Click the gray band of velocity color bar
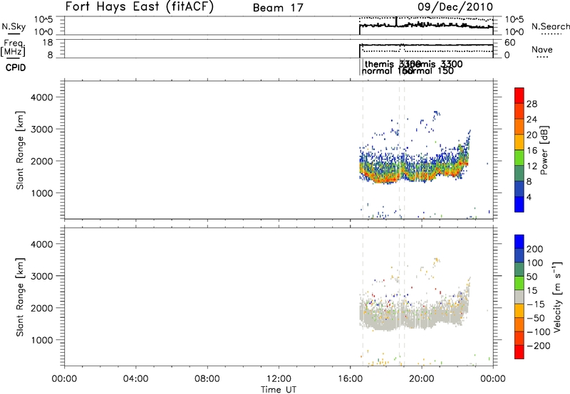Image resolution: width=570 pixels, height=394 pixels. [519, 297]
